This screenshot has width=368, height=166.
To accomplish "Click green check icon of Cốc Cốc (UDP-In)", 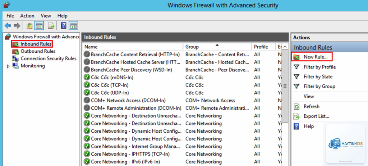I will (x=87, y=93).
